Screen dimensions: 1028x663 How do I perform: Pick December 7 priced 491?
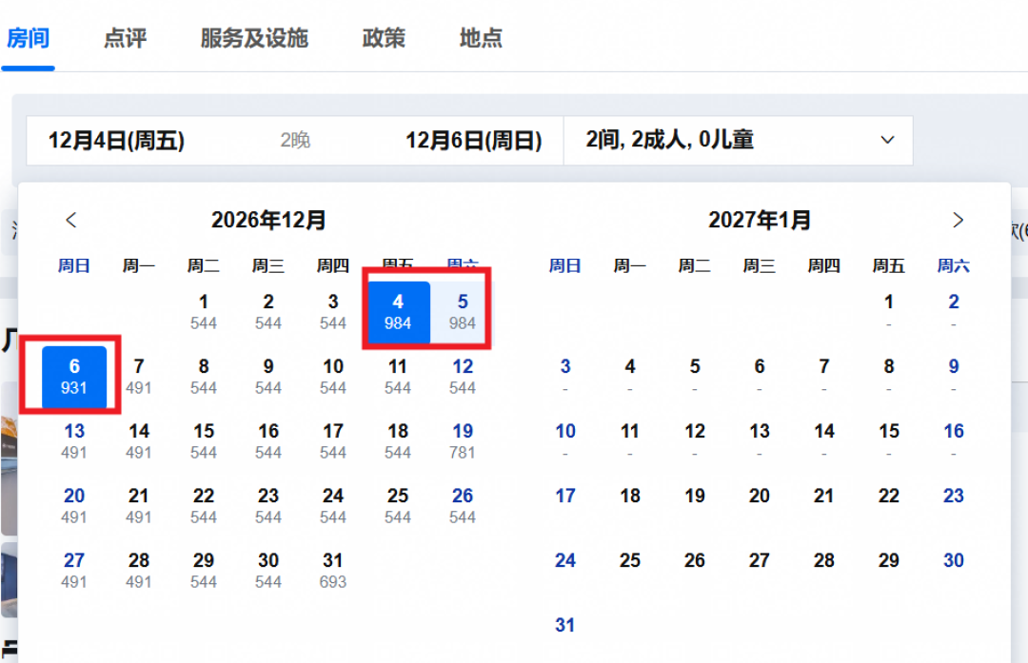click(x=138, y=376)
